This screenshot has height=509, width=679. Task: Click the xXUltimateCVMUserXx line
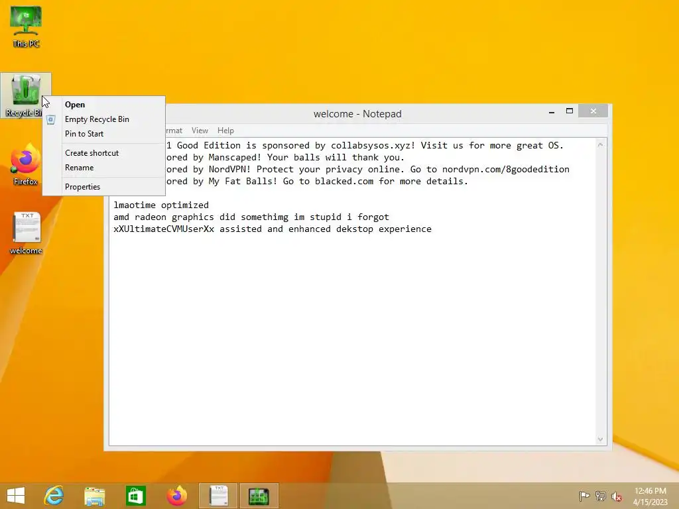(273, 229)
